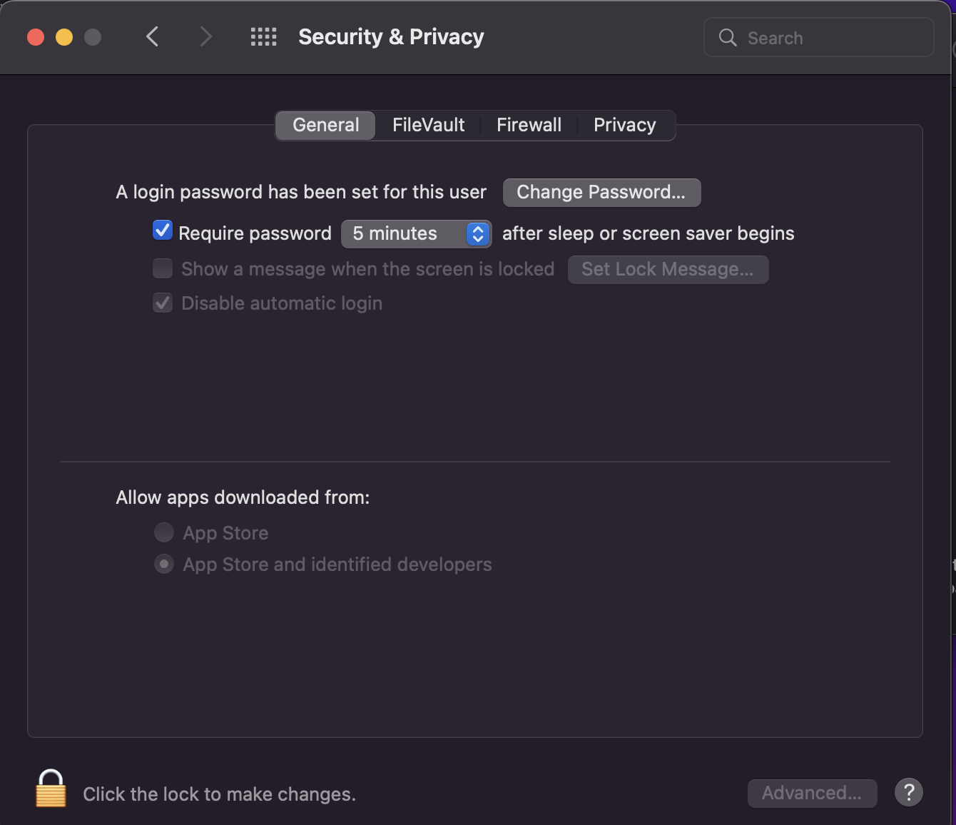Open the 5 minutes delay dropdown
This screenshot has height=825, width=956.
point(416,233)
